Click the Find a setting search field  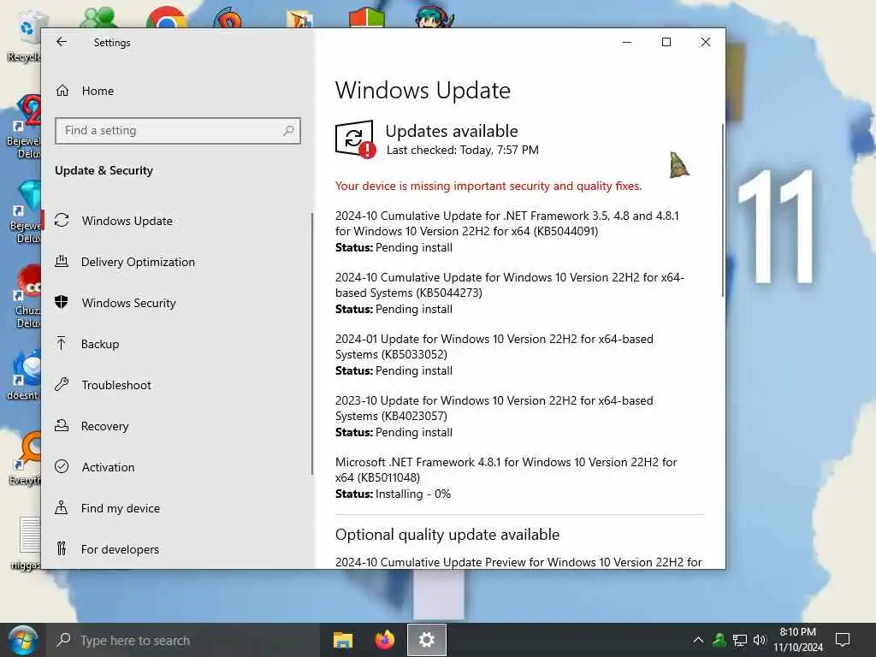pos(178,131)
